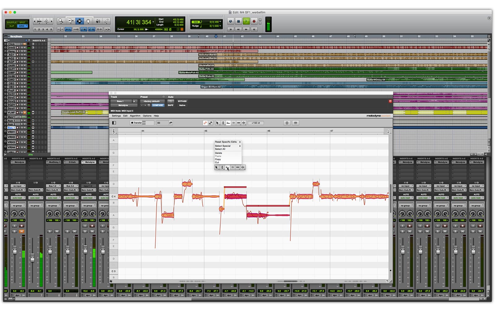Select Melodyne timing tool
The image size is (495, 311).
pos(239,123)
